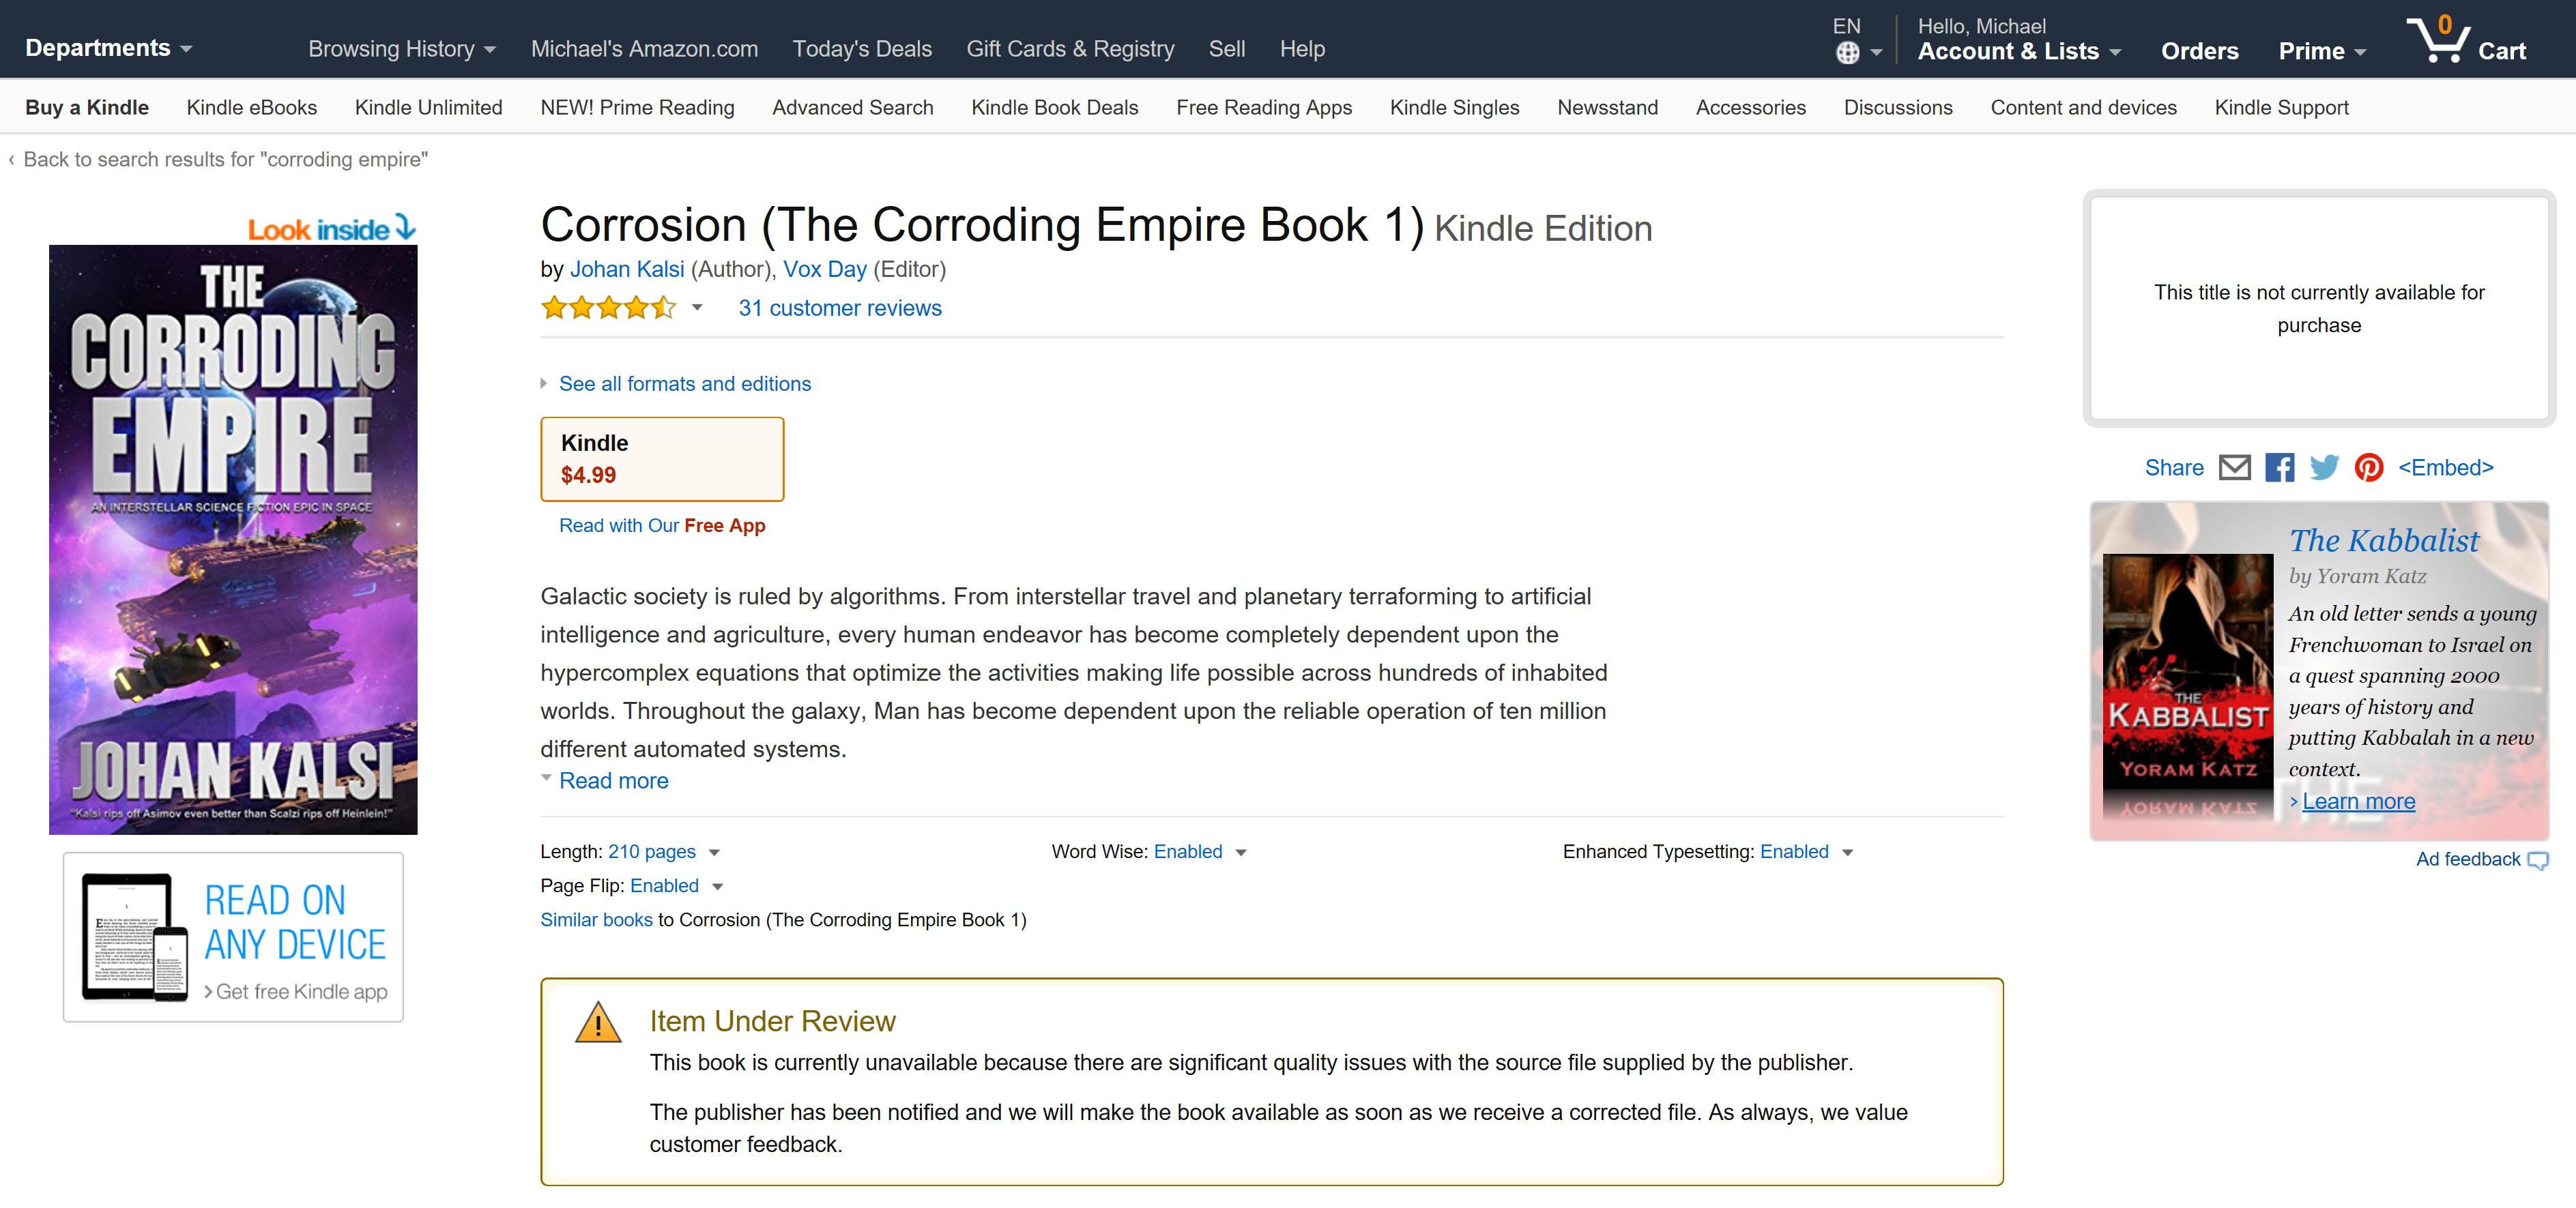
Task: Click the Look inside arrow badge
Action: [332, 229]
